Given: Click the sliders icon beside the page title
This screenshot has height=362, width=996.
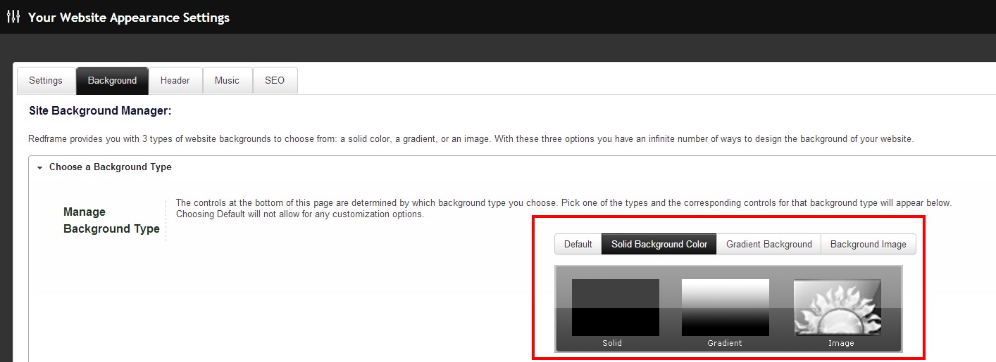Looking at the screenshot, I should pyautogui.click(x=13, y=17).
